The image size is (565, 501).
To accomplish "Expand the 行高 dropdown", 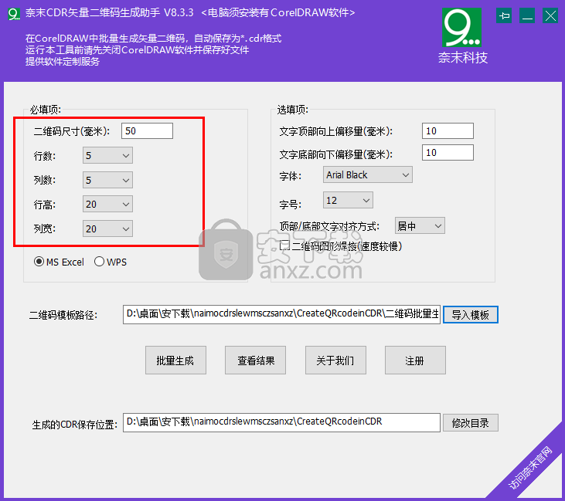I will 107,204.
